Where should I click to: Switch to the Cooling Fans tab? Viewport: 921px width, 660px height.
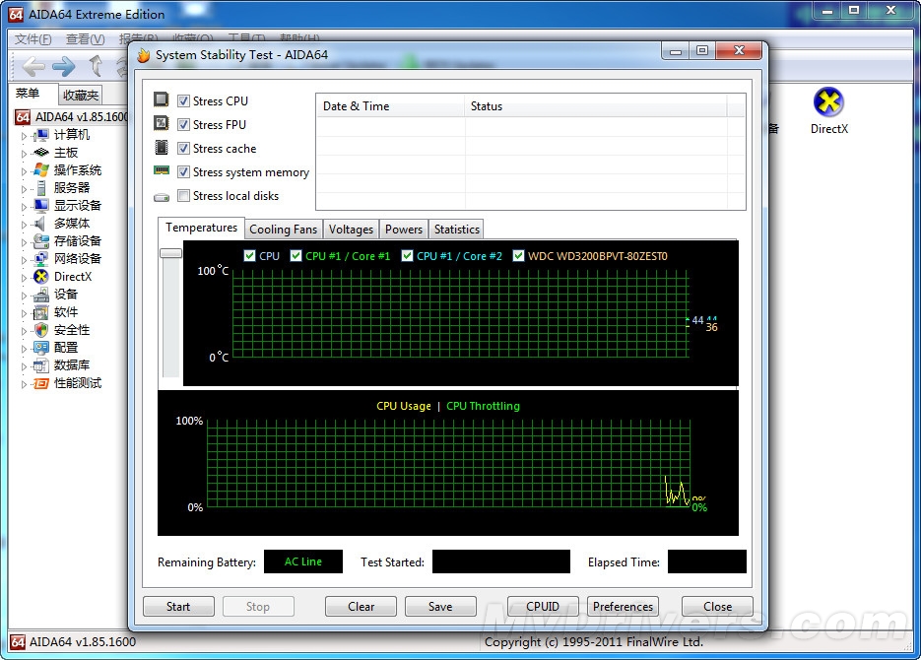click(283, 230)
